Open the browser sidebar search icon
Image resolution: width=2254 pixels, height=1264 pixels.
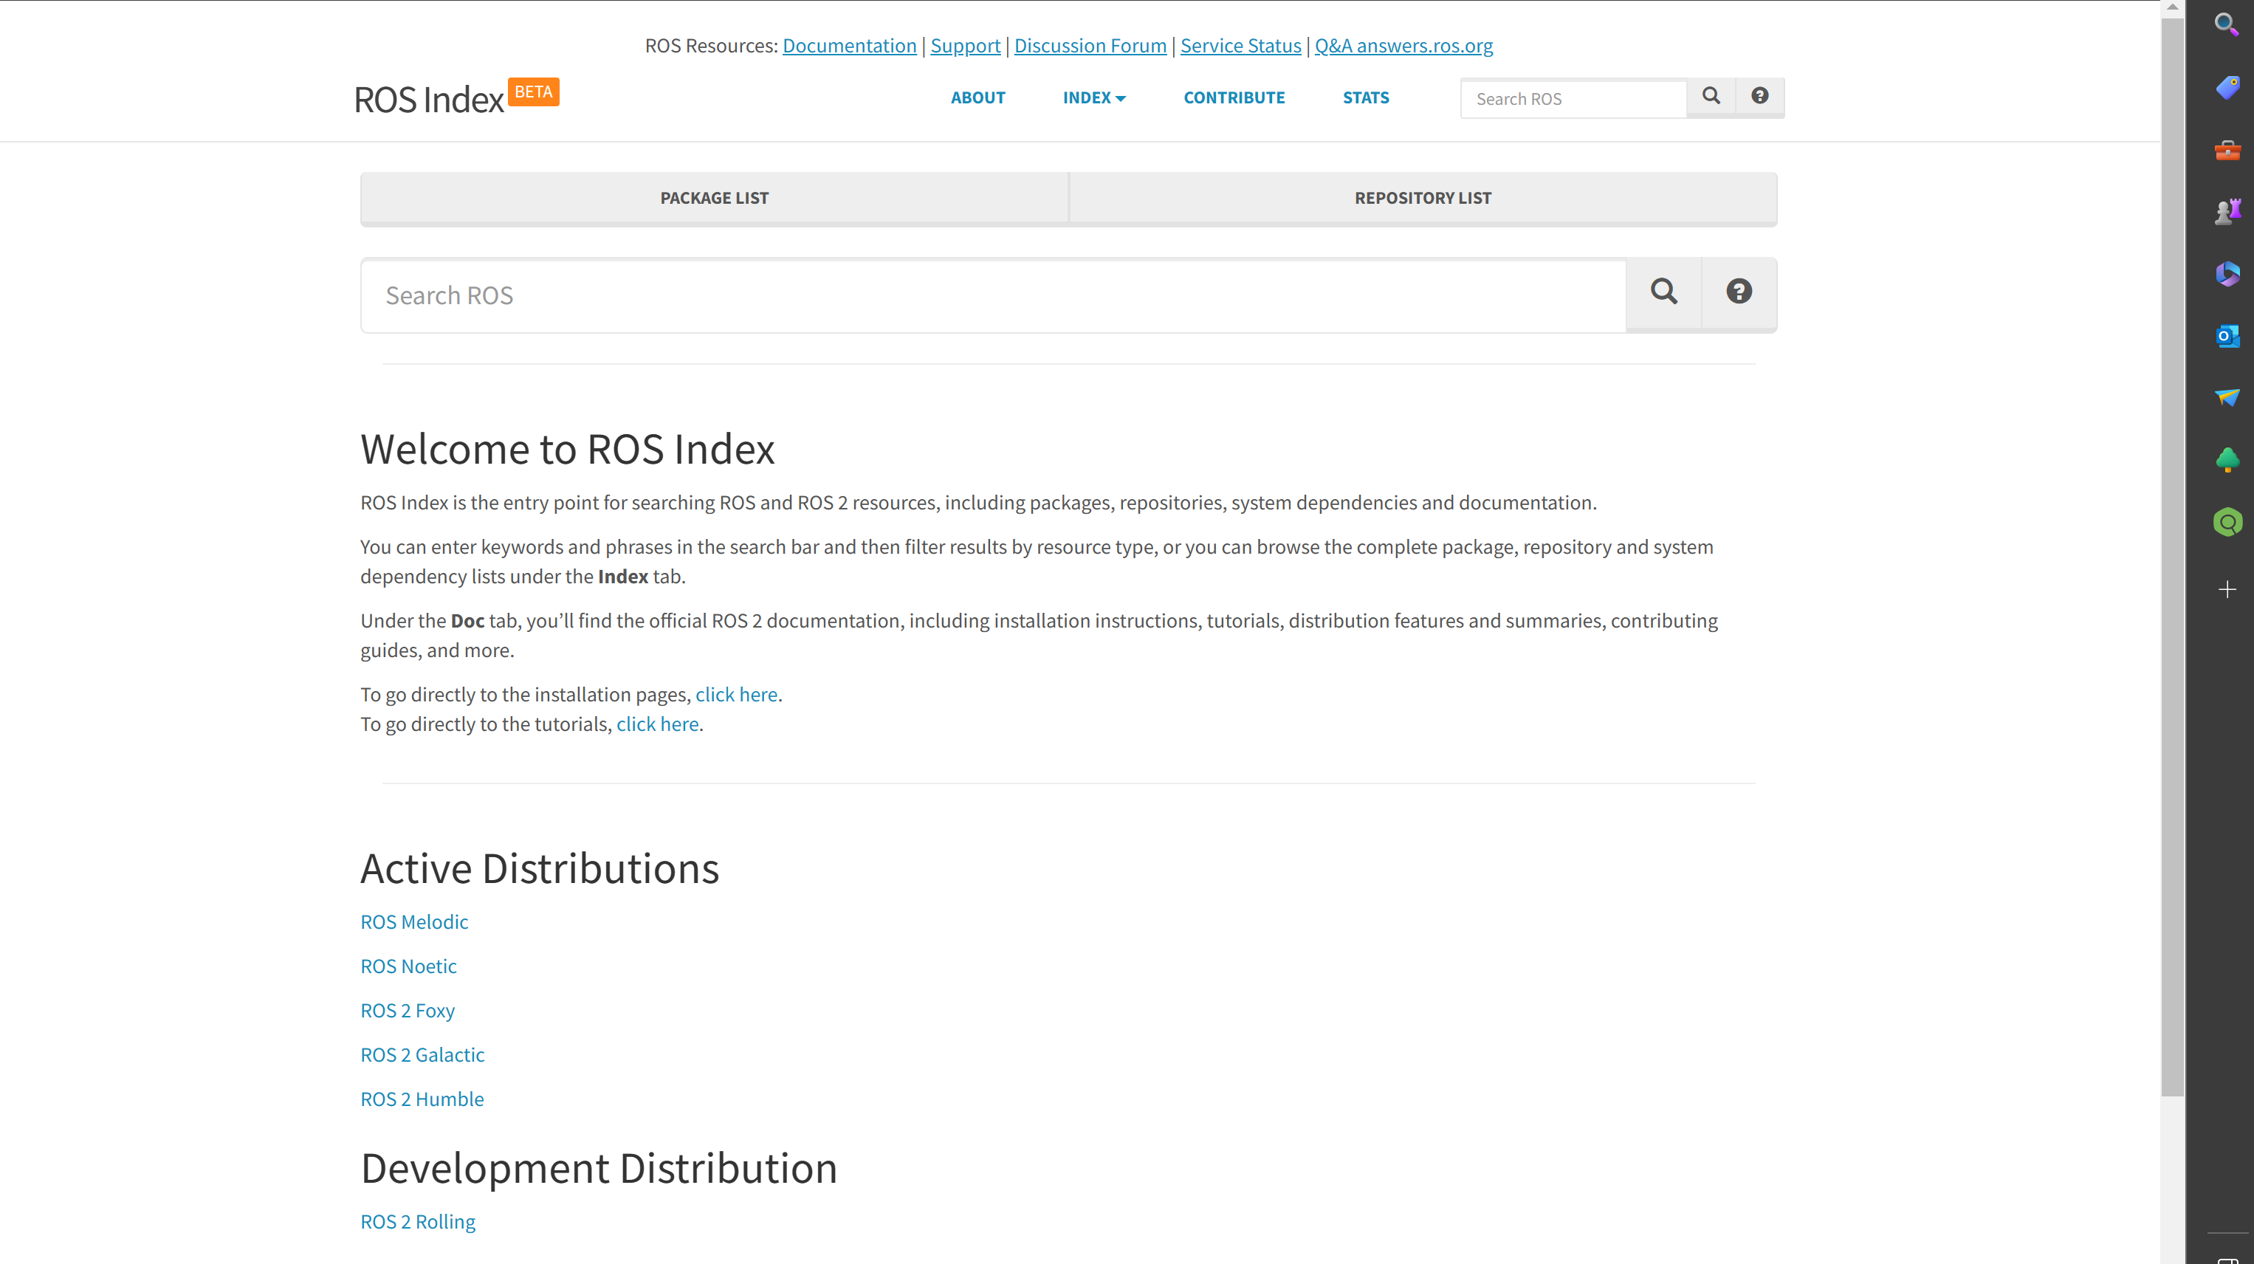[2227, 24]
